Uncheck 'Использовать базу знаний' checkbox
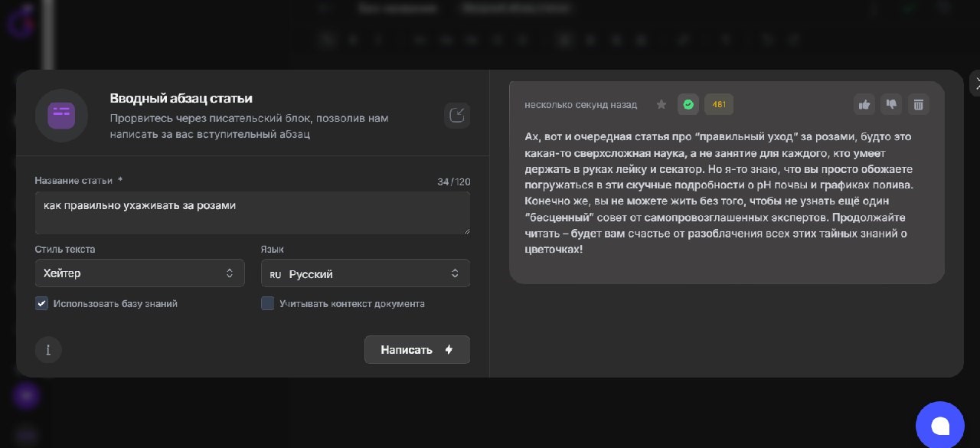Image resolution: width=980 pixels, height=448 pixels. point(42,303)
